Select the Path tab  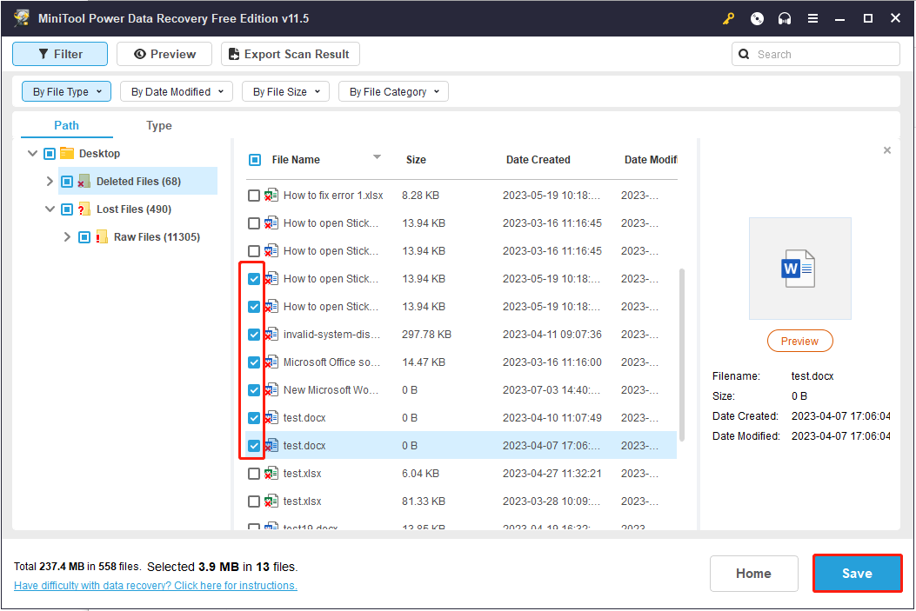[66, 126]
